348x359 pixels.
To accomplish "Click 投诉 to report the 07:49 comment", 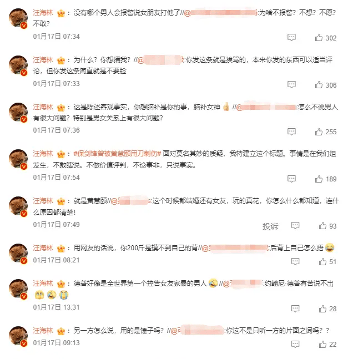I will pyautogui.click(x=270, y=226).
